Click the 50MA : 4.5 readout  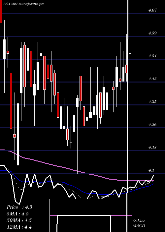coord(19,220)
